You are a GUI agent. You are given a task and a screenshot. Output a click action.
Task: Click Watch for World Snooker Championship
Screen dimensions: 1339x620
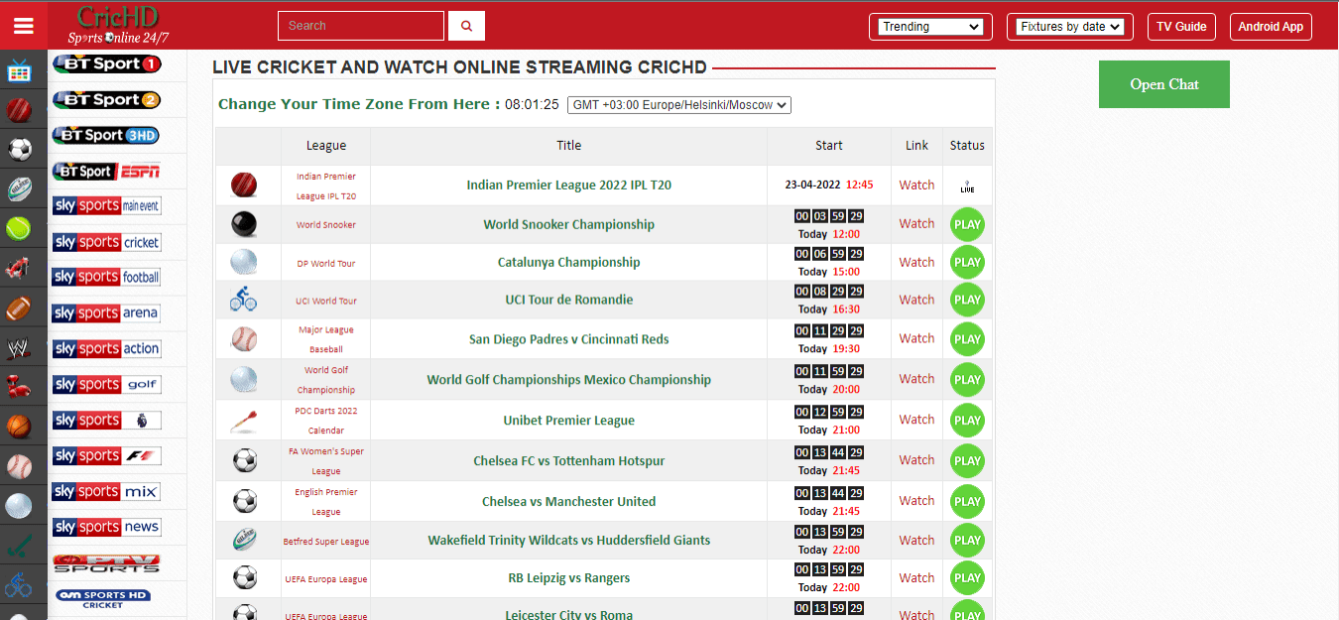tap(916, 223)
